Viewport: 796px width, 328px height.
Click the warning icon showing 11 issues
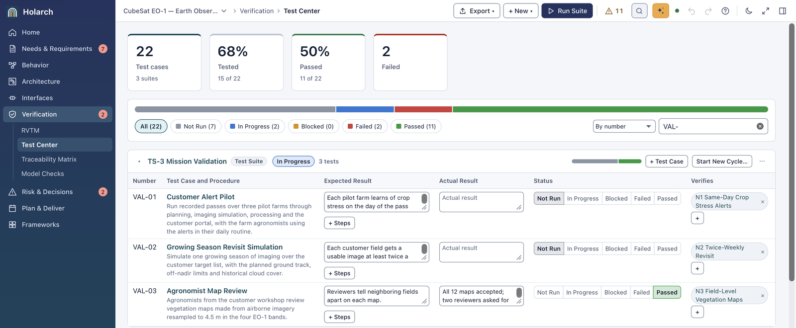[x=614, y=11]
